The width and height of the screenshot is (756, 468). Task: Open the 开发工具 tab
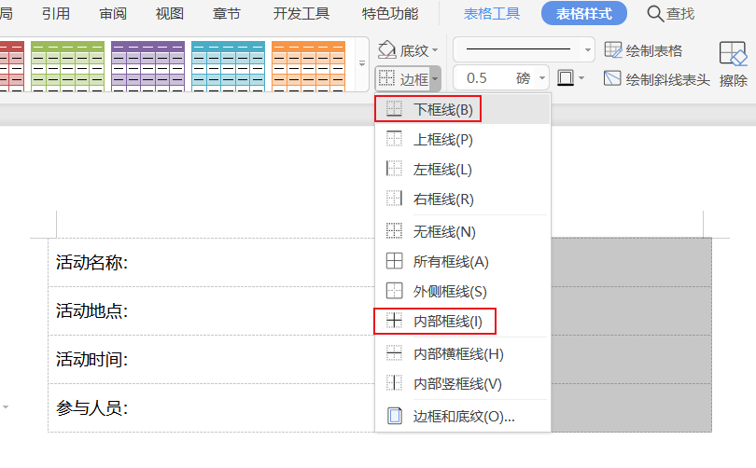coord(301,13)
